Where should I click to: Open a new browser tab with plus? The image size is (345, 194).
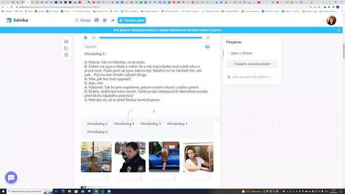pyautogui.click(x=312, y=2)
